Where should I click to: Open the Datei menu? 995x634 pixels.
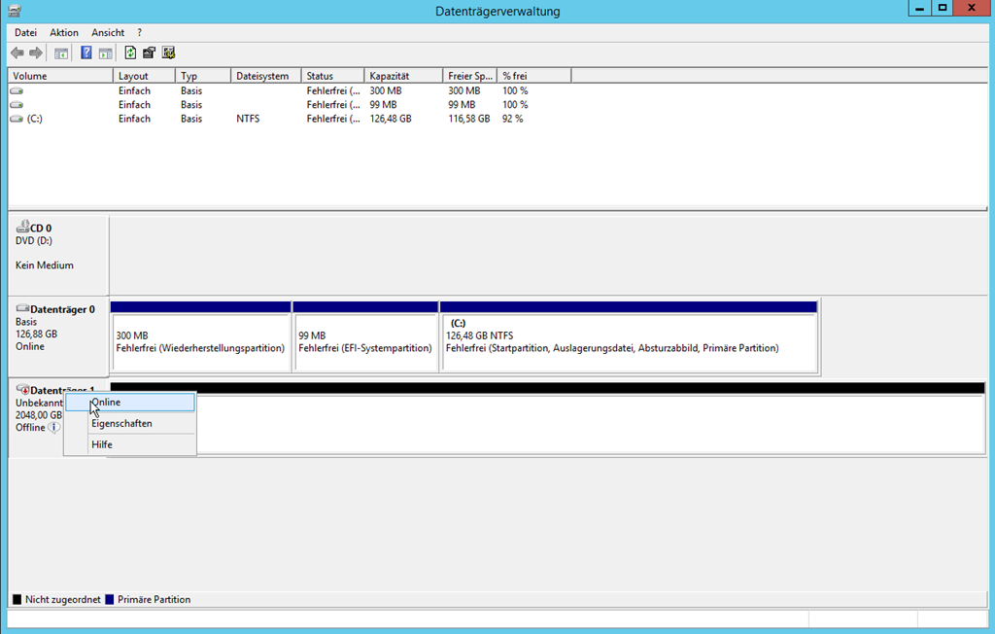[25, 32]
